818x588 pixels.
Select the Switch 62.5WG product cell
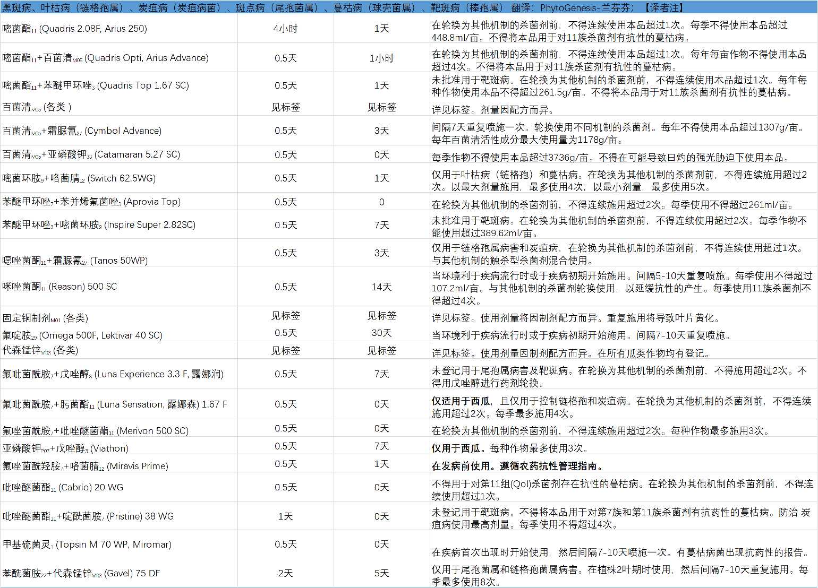click(118, 178)
